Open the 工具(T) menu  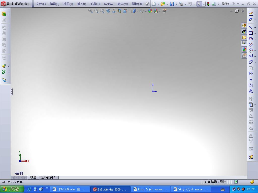[x=95, y=4]
